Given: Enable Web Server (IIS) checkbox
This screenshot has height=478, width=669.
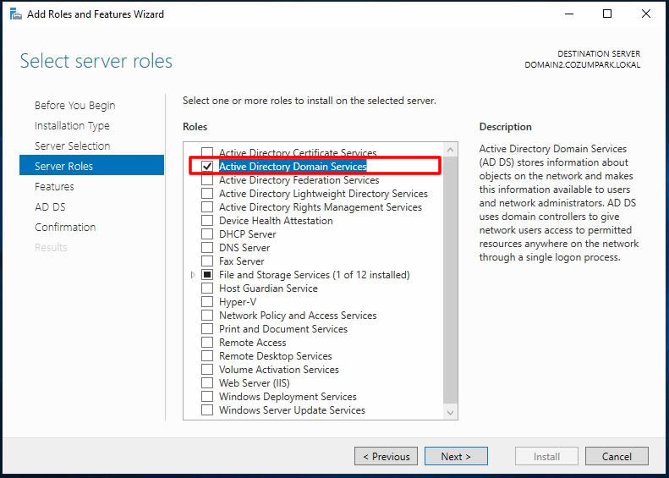Looking at the screenshot, I should pos(207,383).
